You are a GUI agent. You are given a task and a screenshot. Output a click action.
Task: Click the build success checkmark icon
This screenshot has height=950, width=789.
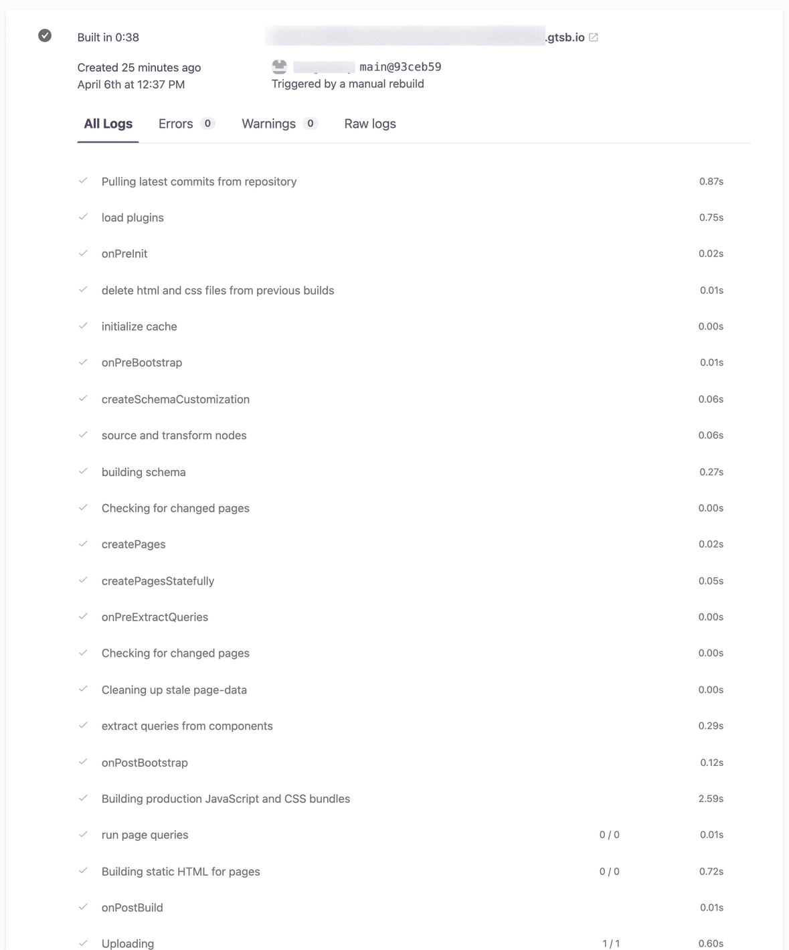tap(44, 35)
